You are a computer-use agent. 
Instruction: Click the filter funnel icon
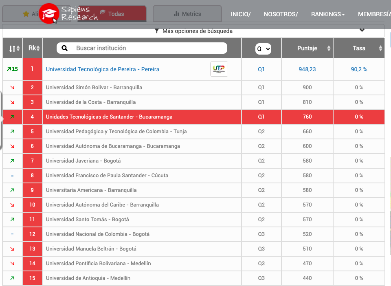pyautogui.click(x=156, y=31)
